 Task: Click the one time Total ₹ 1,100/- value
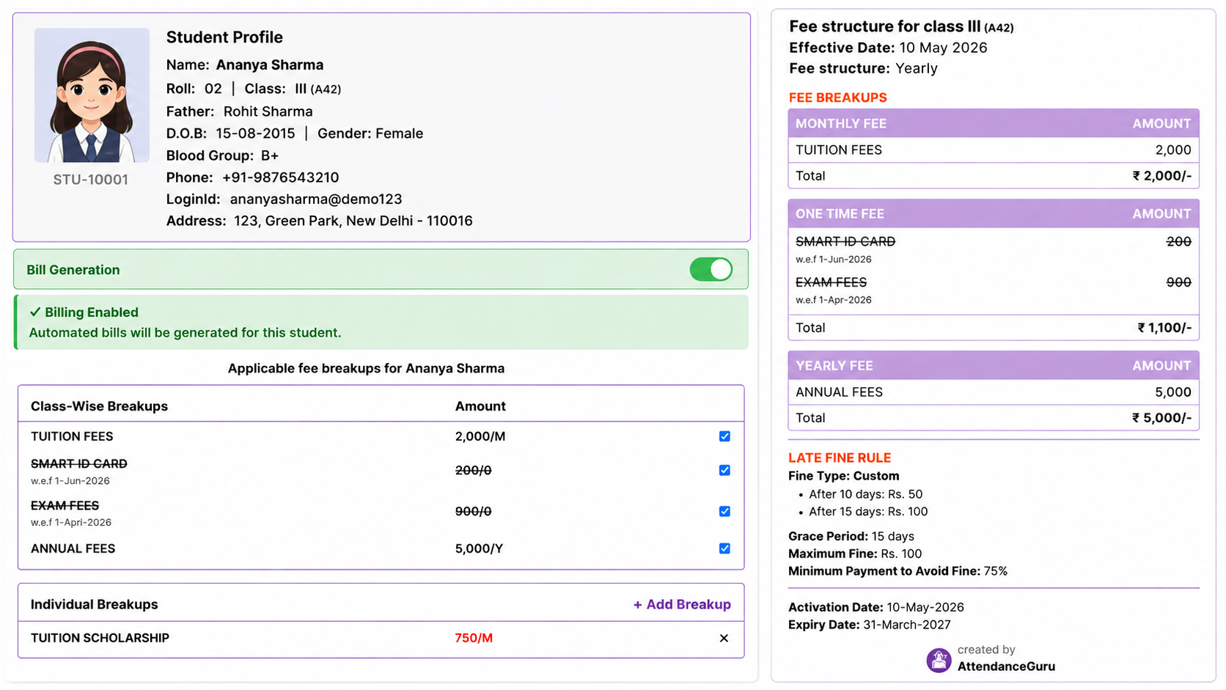[x=1164, y=328]
